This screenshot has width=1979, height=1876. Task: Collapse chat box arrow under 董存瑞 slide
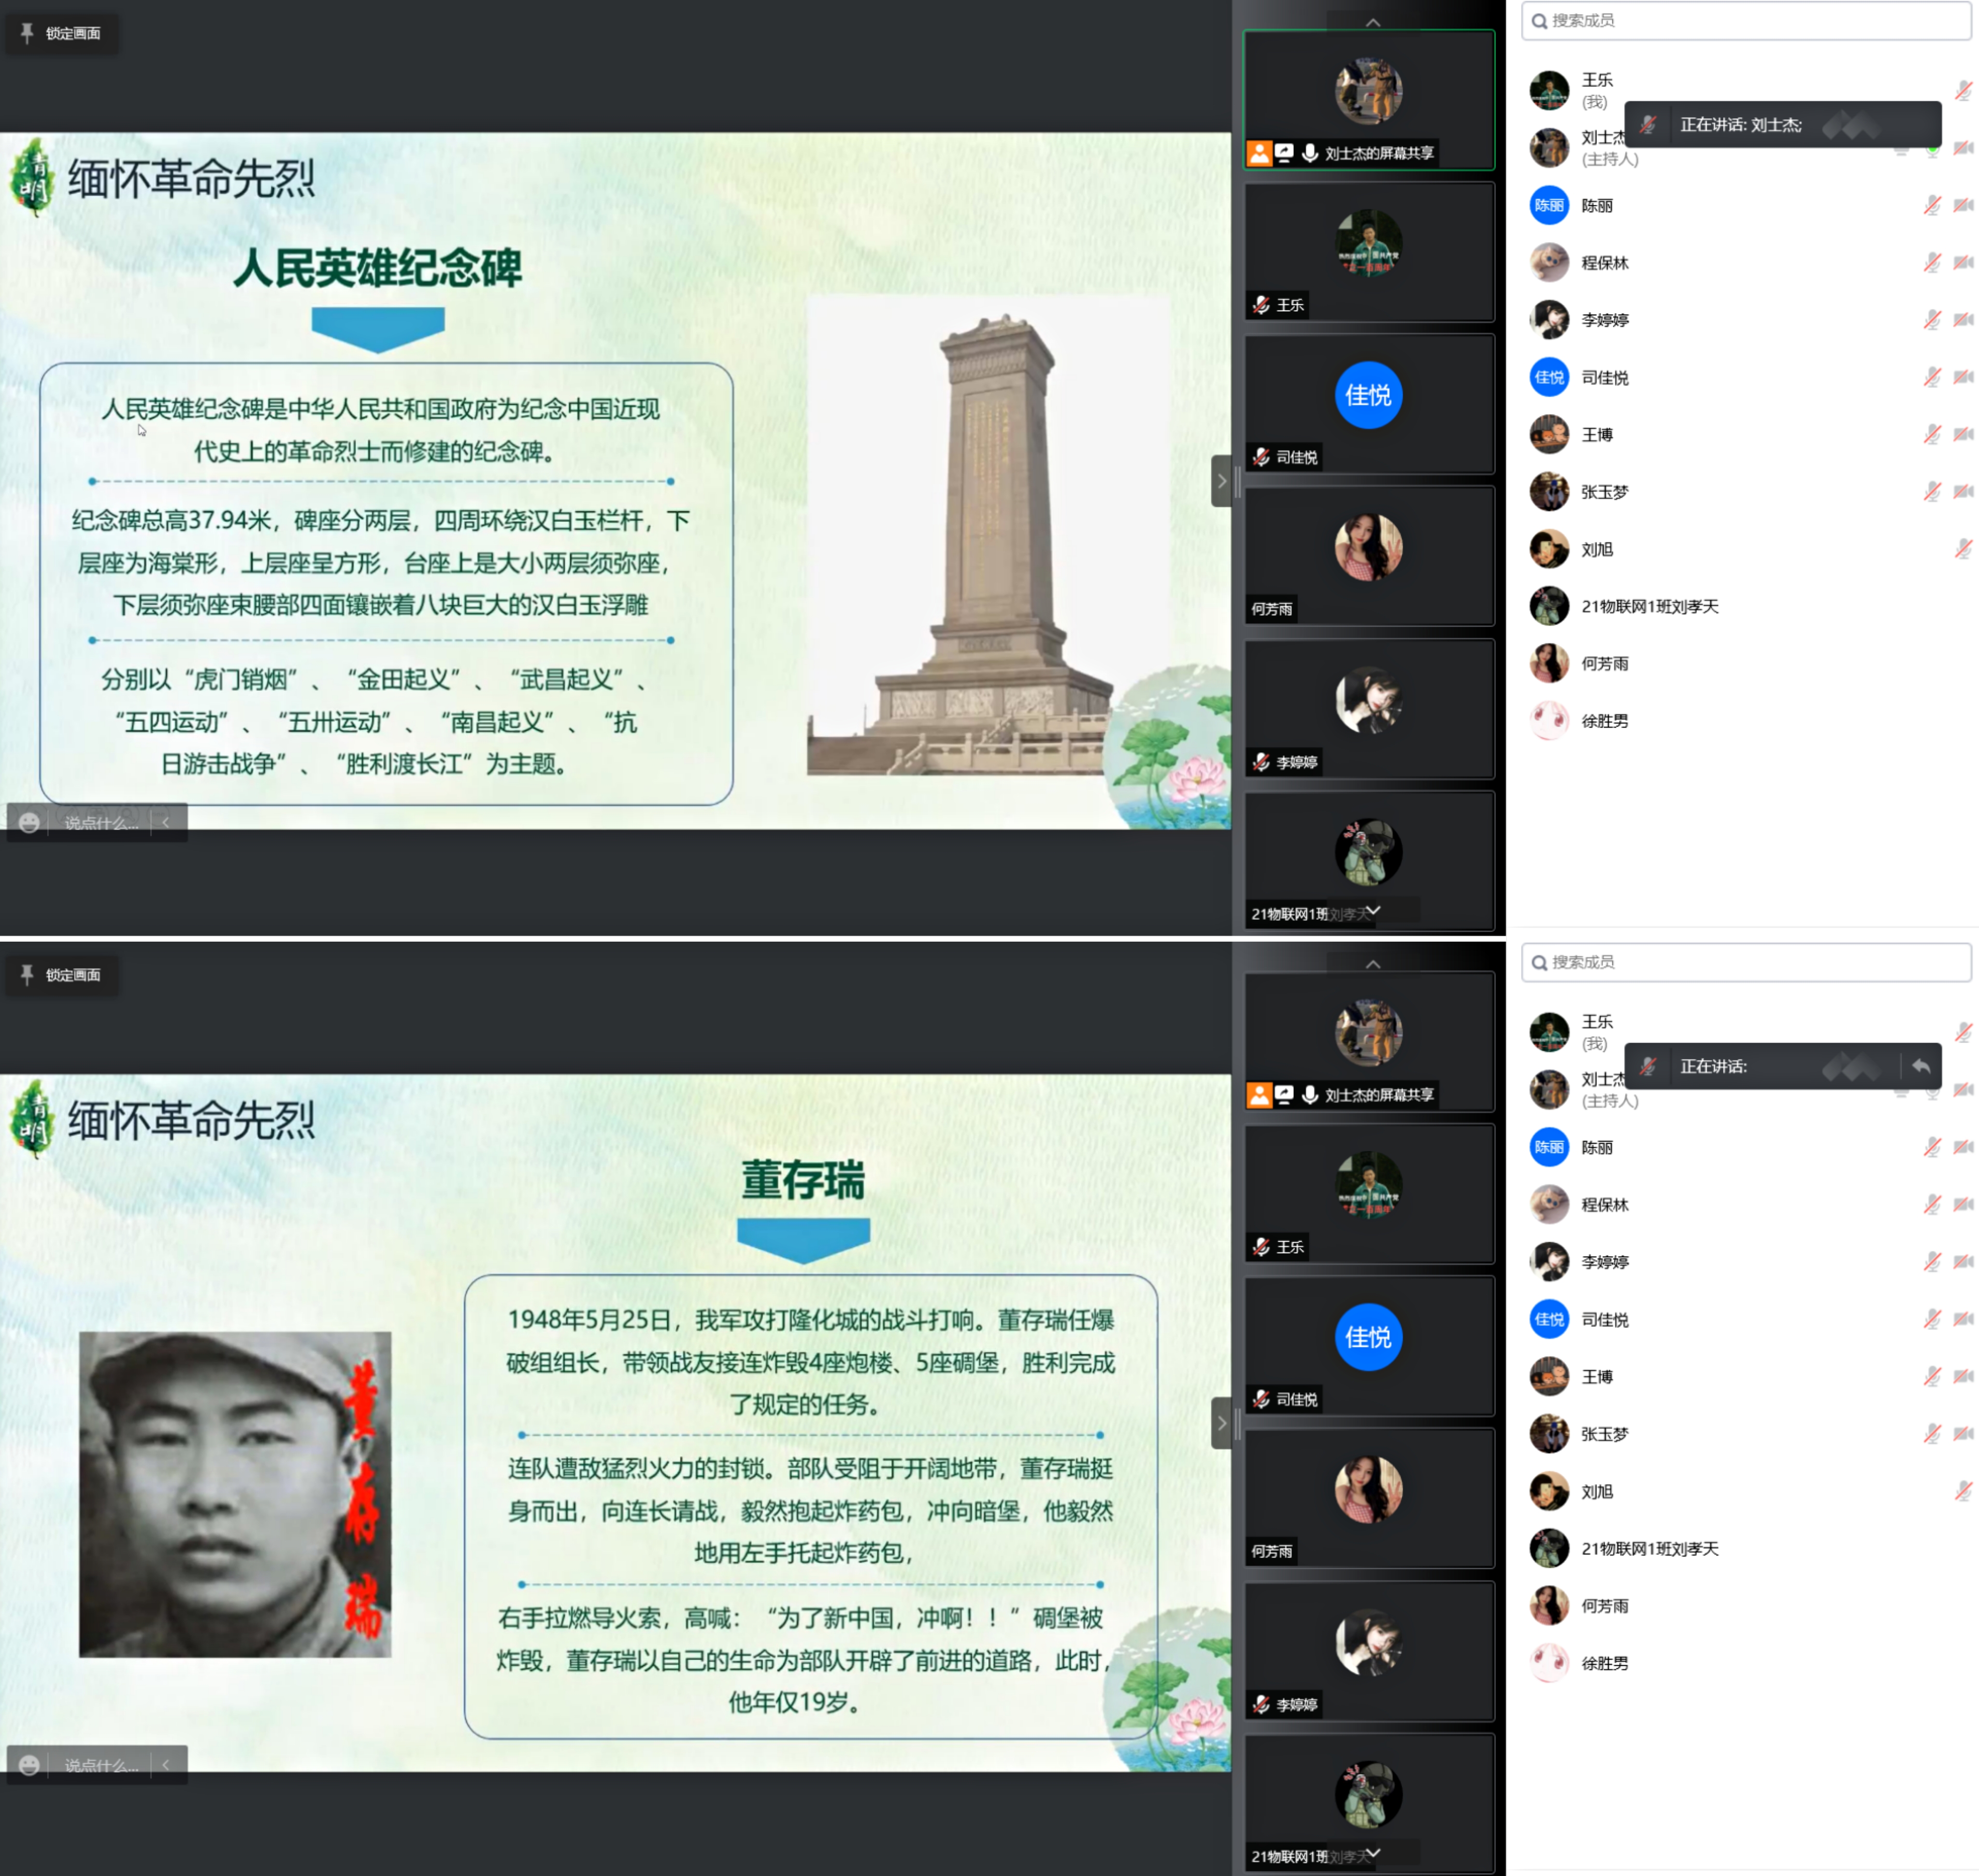point(166,1765)
